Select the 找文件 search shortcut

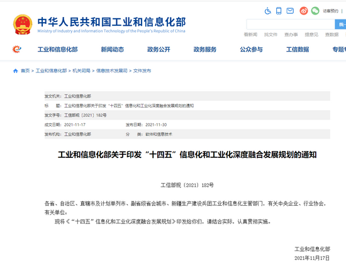point(271,35)
